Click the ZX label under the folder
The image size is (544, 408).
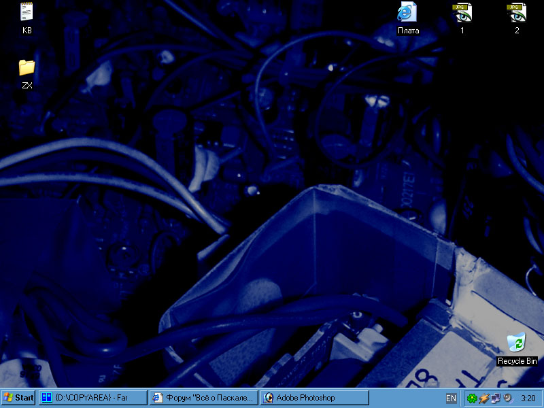27,86
